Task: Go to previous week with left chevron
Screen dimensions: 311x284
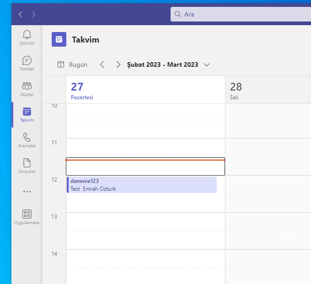Action: [x=102, y=64]
